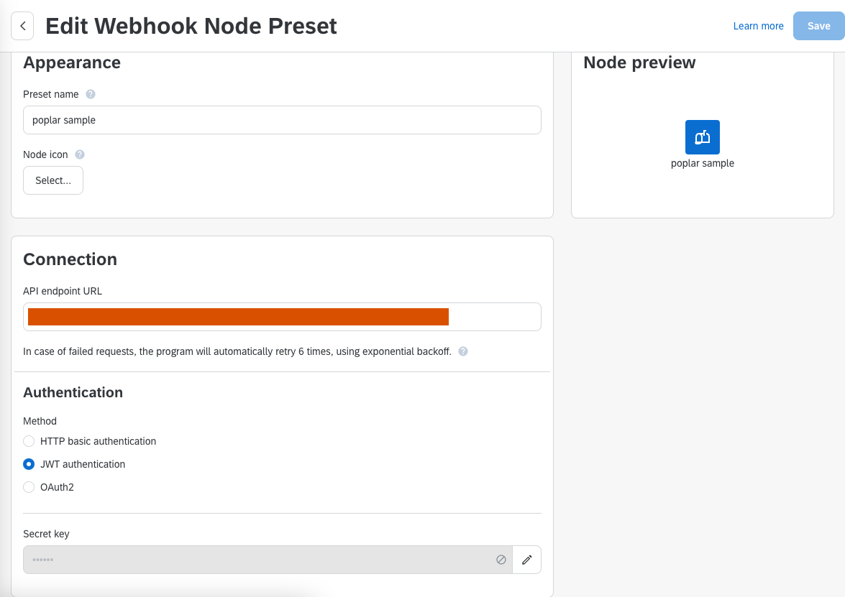Select JWT authentication radio button
The height and width of the screenshot is (597, 845).
pos(29,464)
